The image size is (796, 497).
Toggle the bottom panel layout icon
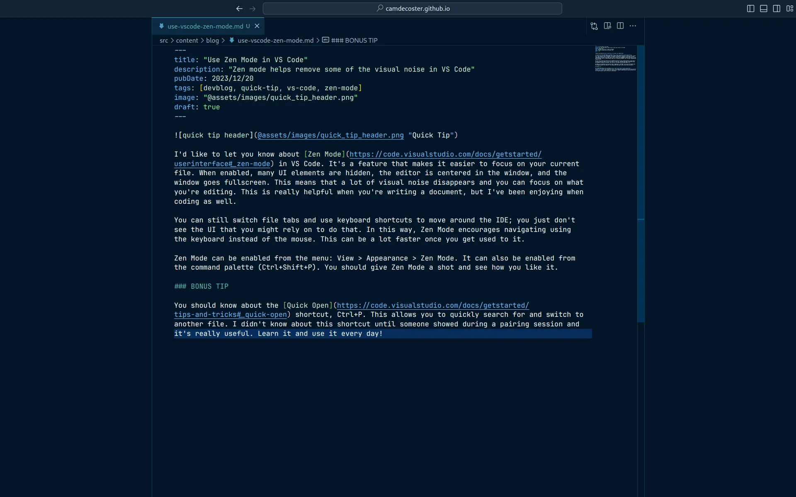point(764,8)
